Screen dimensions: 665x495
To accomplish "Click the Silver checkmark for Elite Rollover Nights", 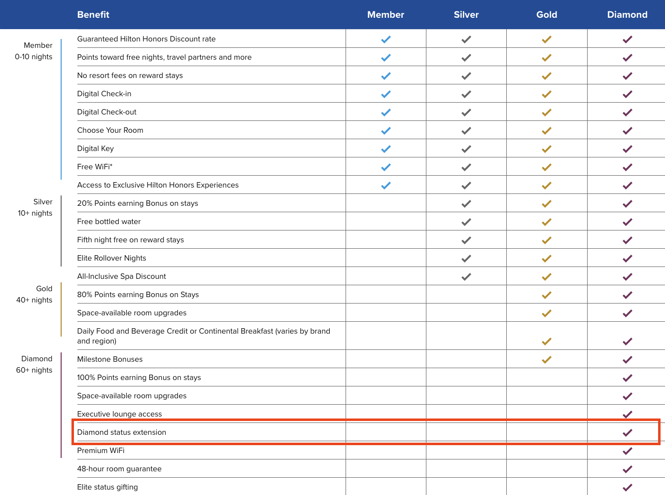I will click(466, 259).
